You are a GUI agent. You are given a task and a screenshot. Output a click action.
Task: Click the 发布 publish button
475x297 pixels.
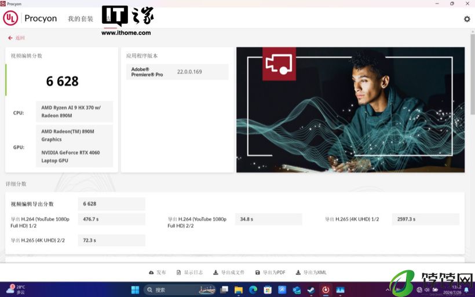pos(157,273)
